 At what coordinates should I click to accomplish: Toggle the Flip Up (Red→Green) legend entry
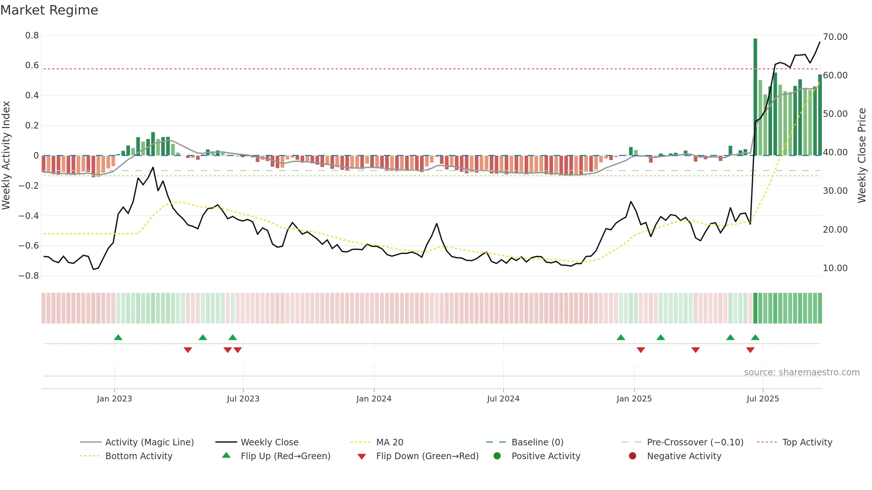click(276, 456)
